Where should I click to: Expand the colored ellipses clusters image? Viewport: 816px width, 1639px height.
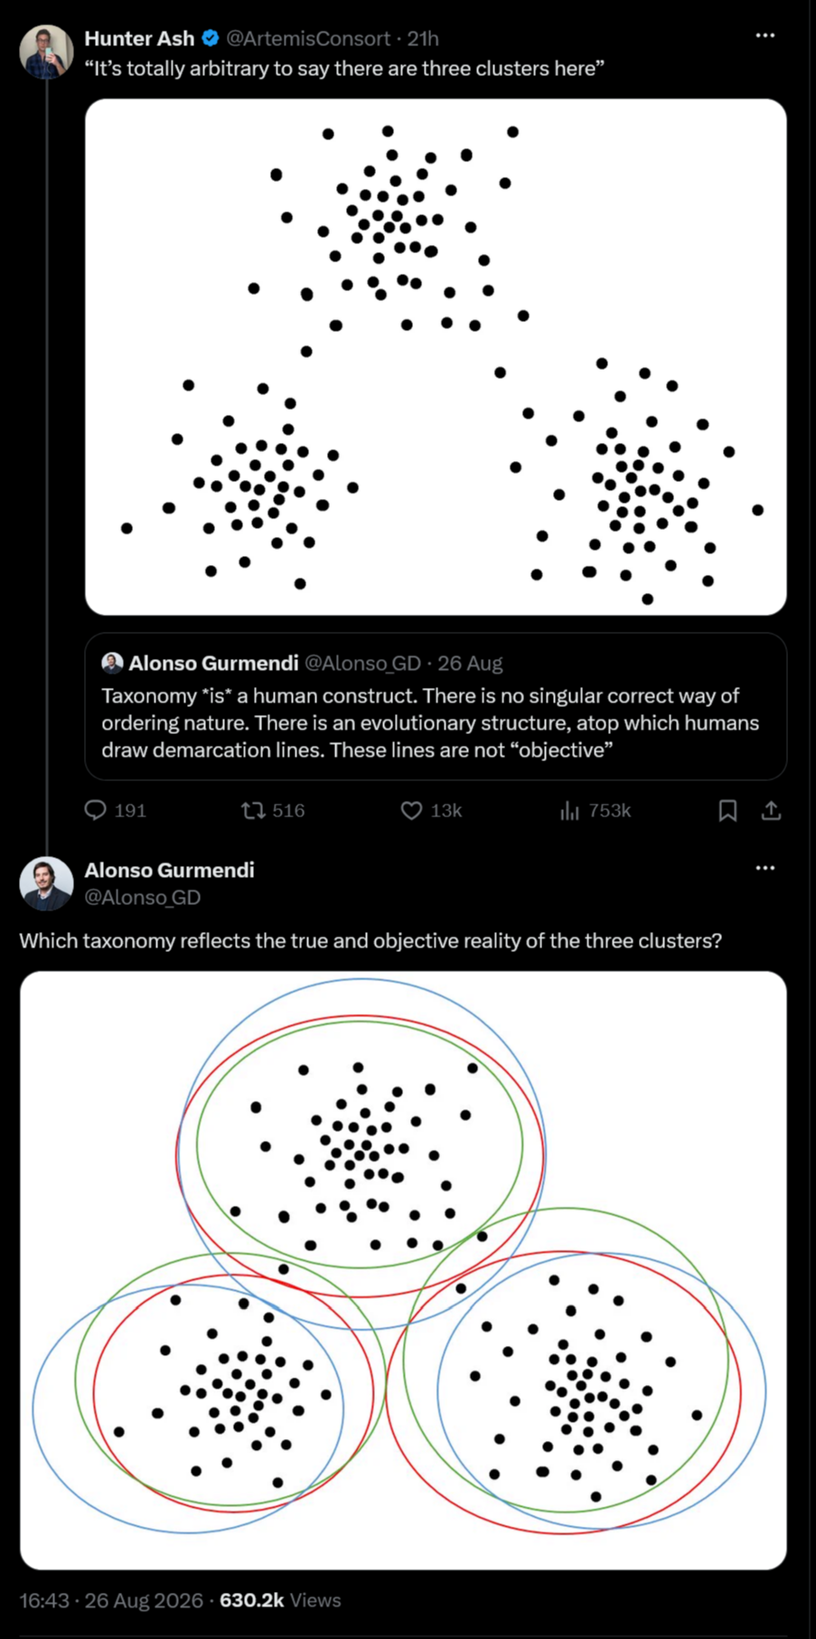(403, 1270)
